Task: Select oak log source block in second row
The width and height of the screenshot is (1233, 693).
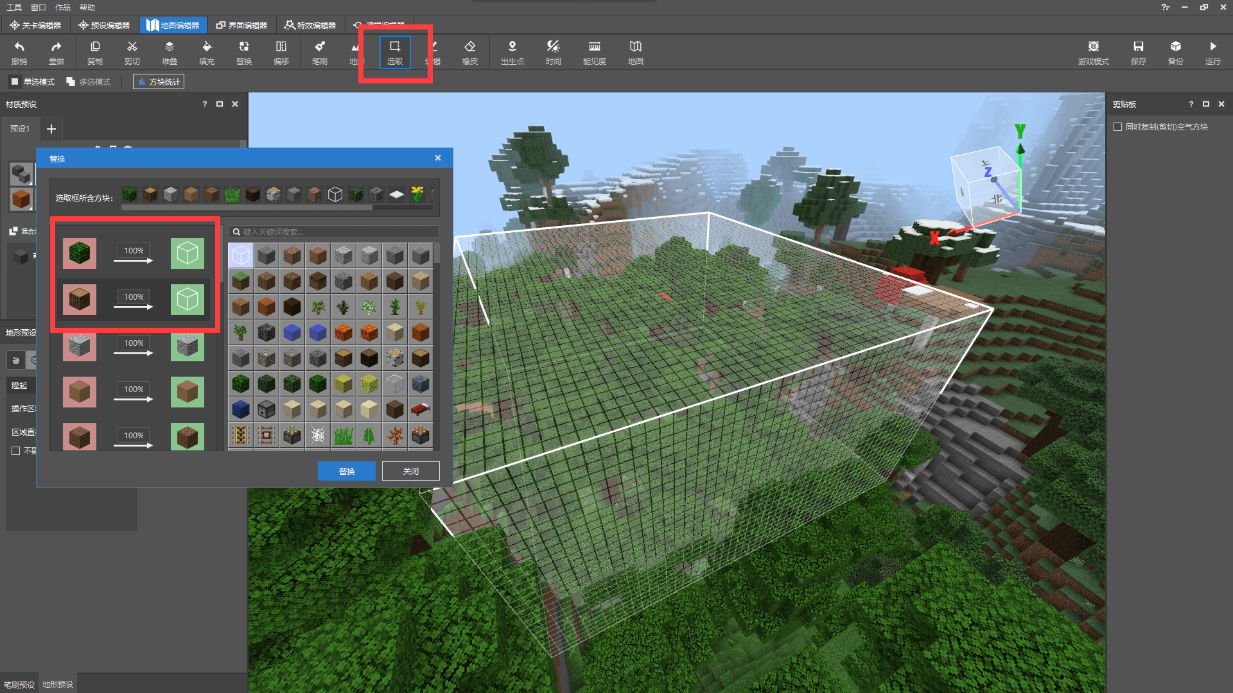Action: (x=80, y=299)
